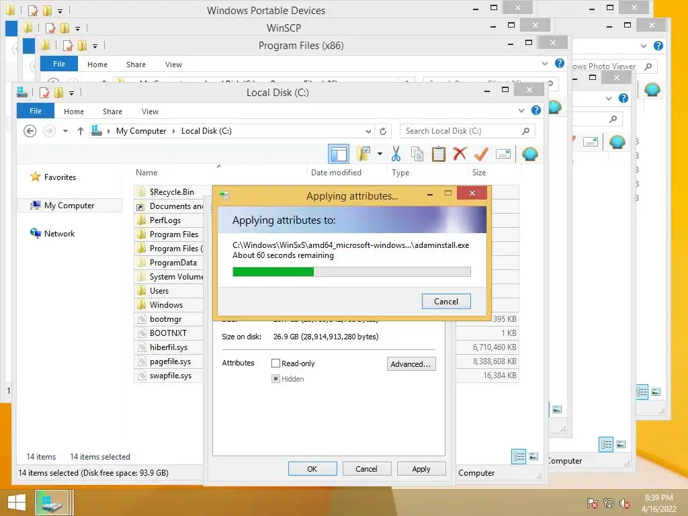
Task: Open the blue shell icon in Local Disk toolbar
Action: click(529, 154)
